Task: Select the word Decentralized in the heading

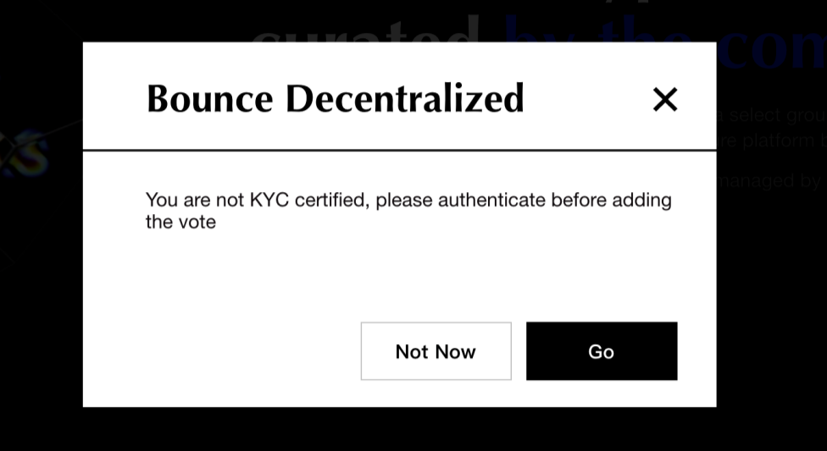Action: point(404,98)
